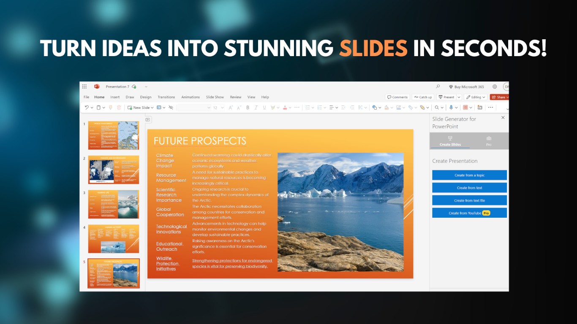Open the red font color picker

(x=286, y=108)
